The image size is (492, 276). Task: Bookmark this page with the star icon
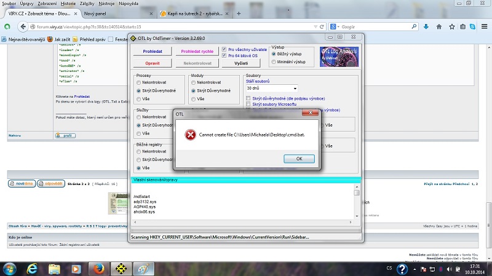[x=452, y=26]
